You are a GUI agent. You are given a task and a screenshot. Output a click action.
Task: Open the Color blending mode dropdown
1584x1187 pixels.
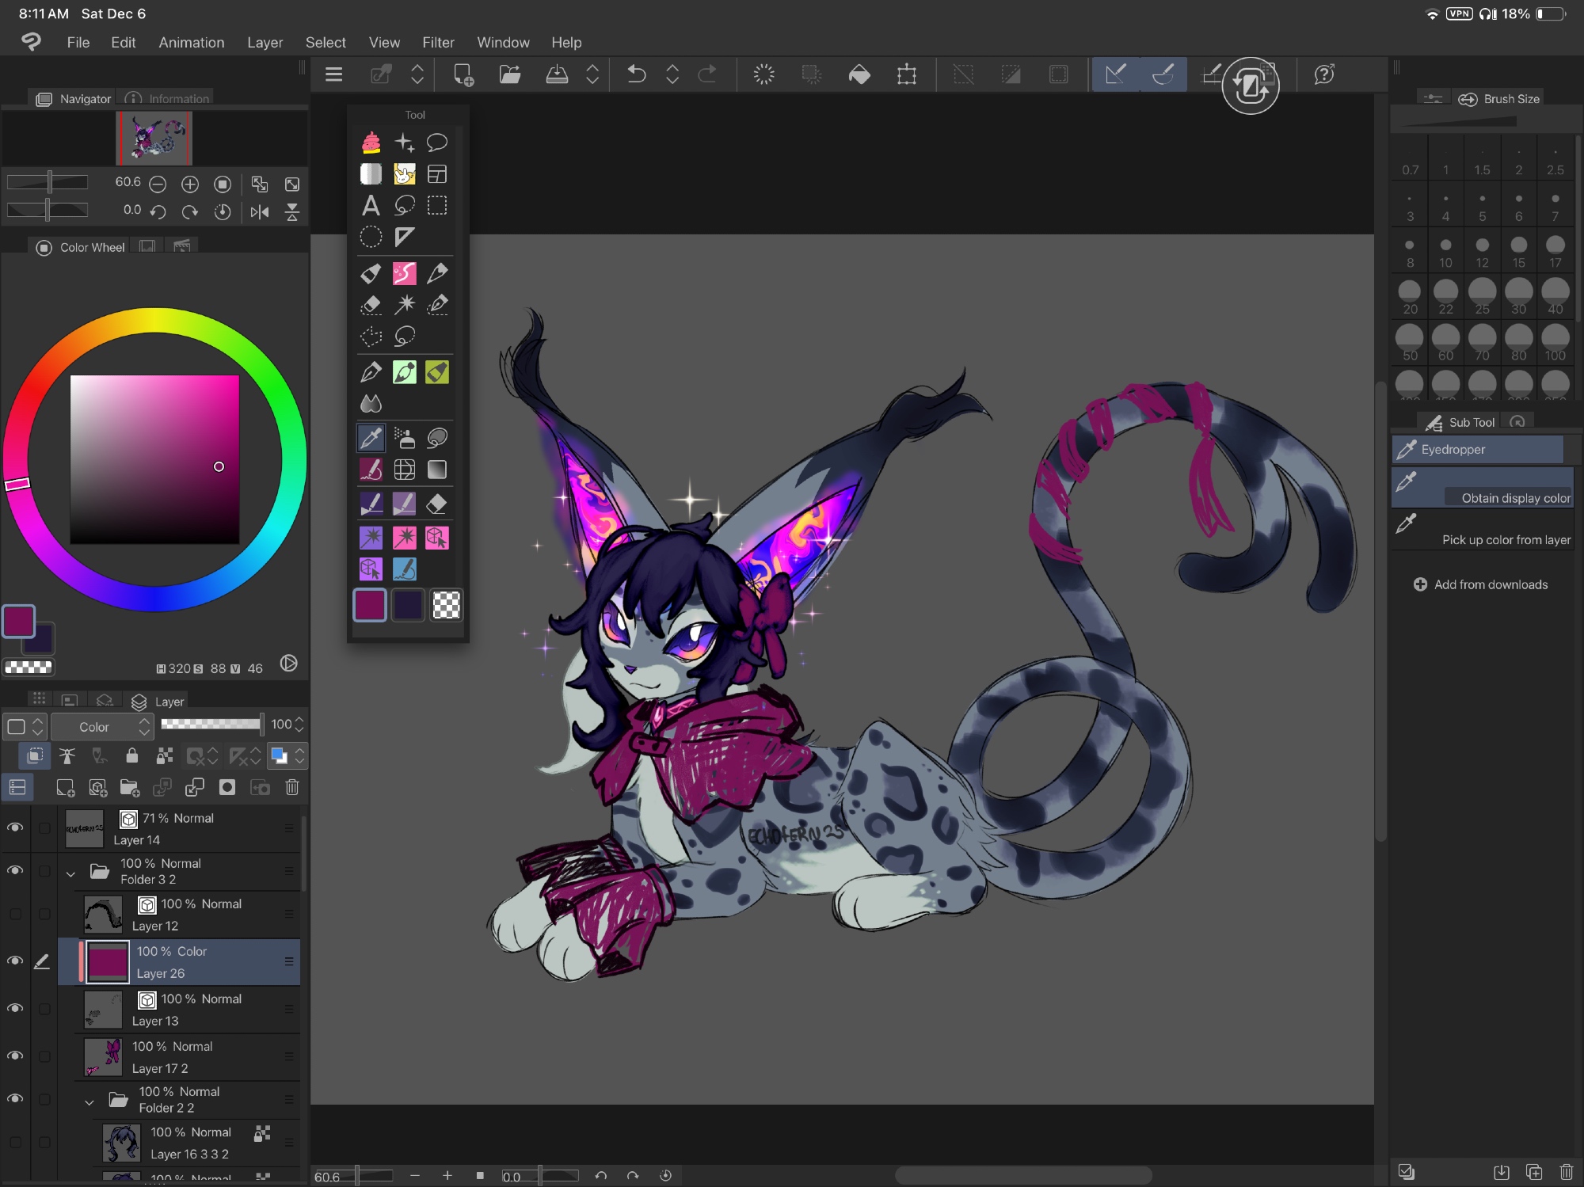[x=101, y=726]
